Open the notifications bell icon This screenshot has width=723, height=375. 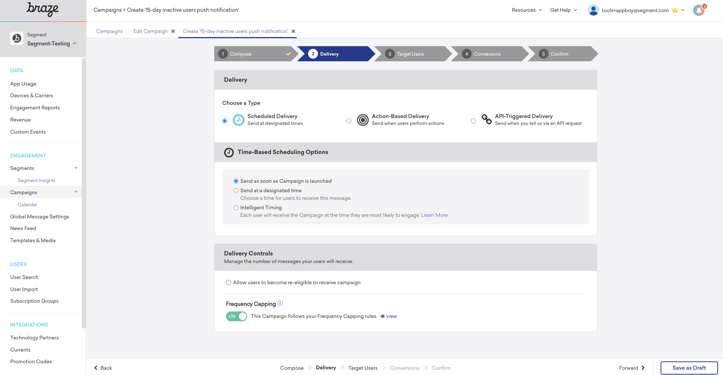click(699, 10)
